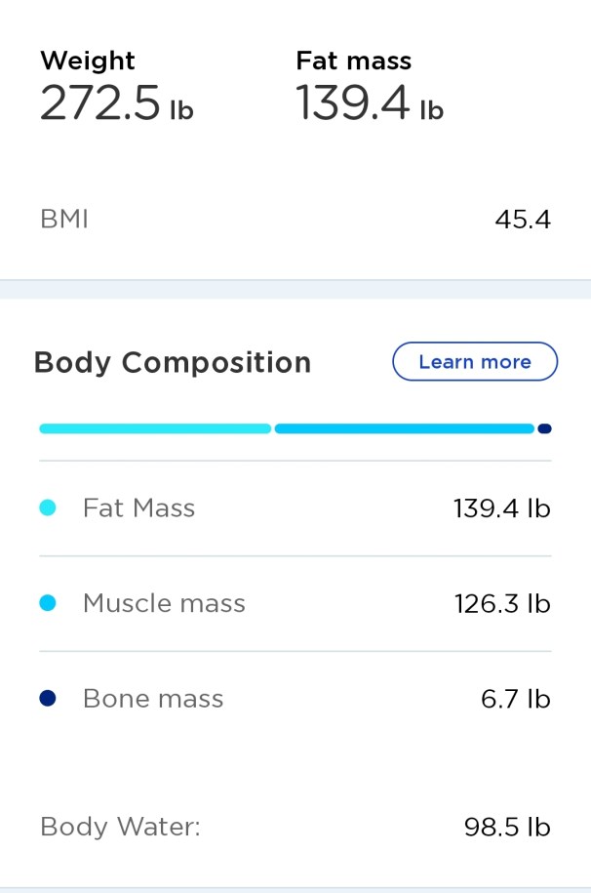Select the small navy bone segment of composition bar
Screen dimensions: 591x893
tap(545, 428)
